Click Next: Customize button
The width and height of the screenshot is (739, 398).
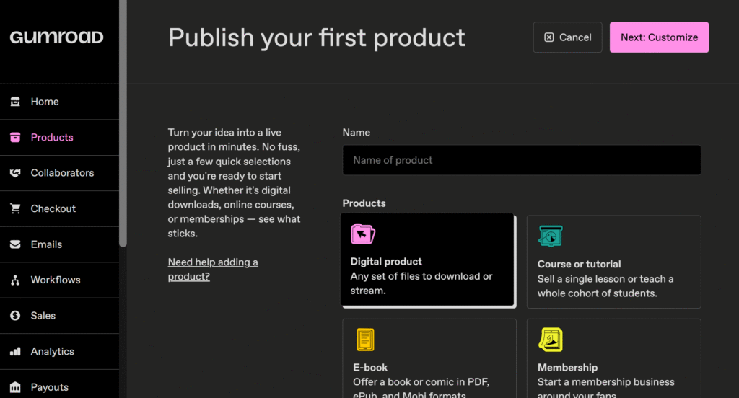[x=659, y=37]
